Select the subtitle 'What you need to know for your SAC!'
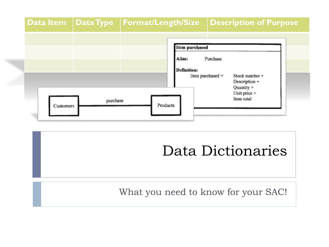Image resolution: width=329 pixels, height=247 pixels. [x=203, y=192]
